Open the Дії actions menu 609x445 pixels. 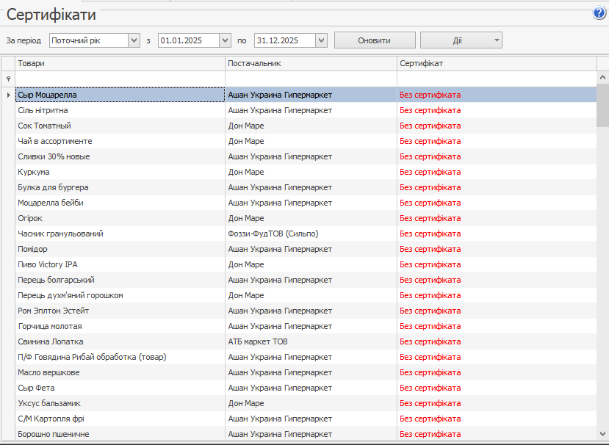[x=461, y=40]
